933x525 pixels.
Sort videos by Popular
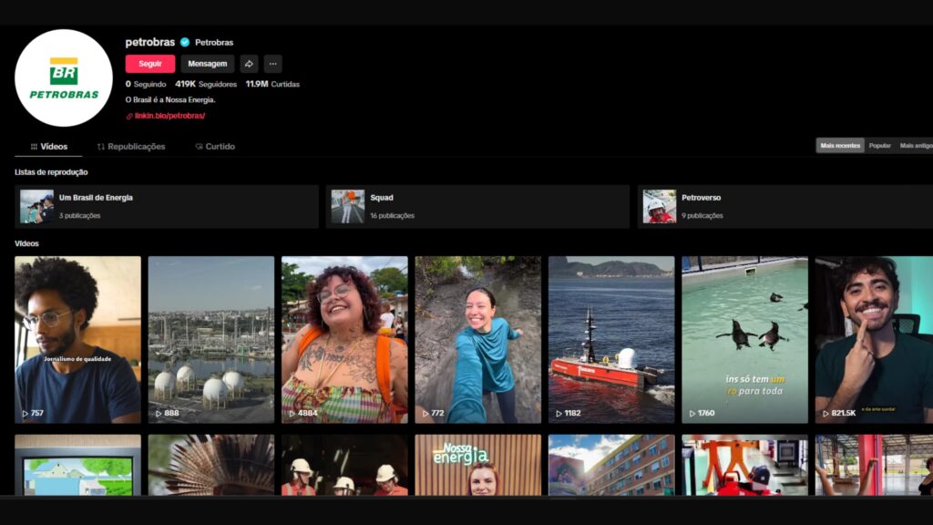point(879,145)
